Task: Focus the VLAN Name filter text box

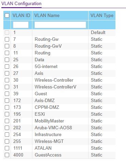Action: (x=60, y=25)
